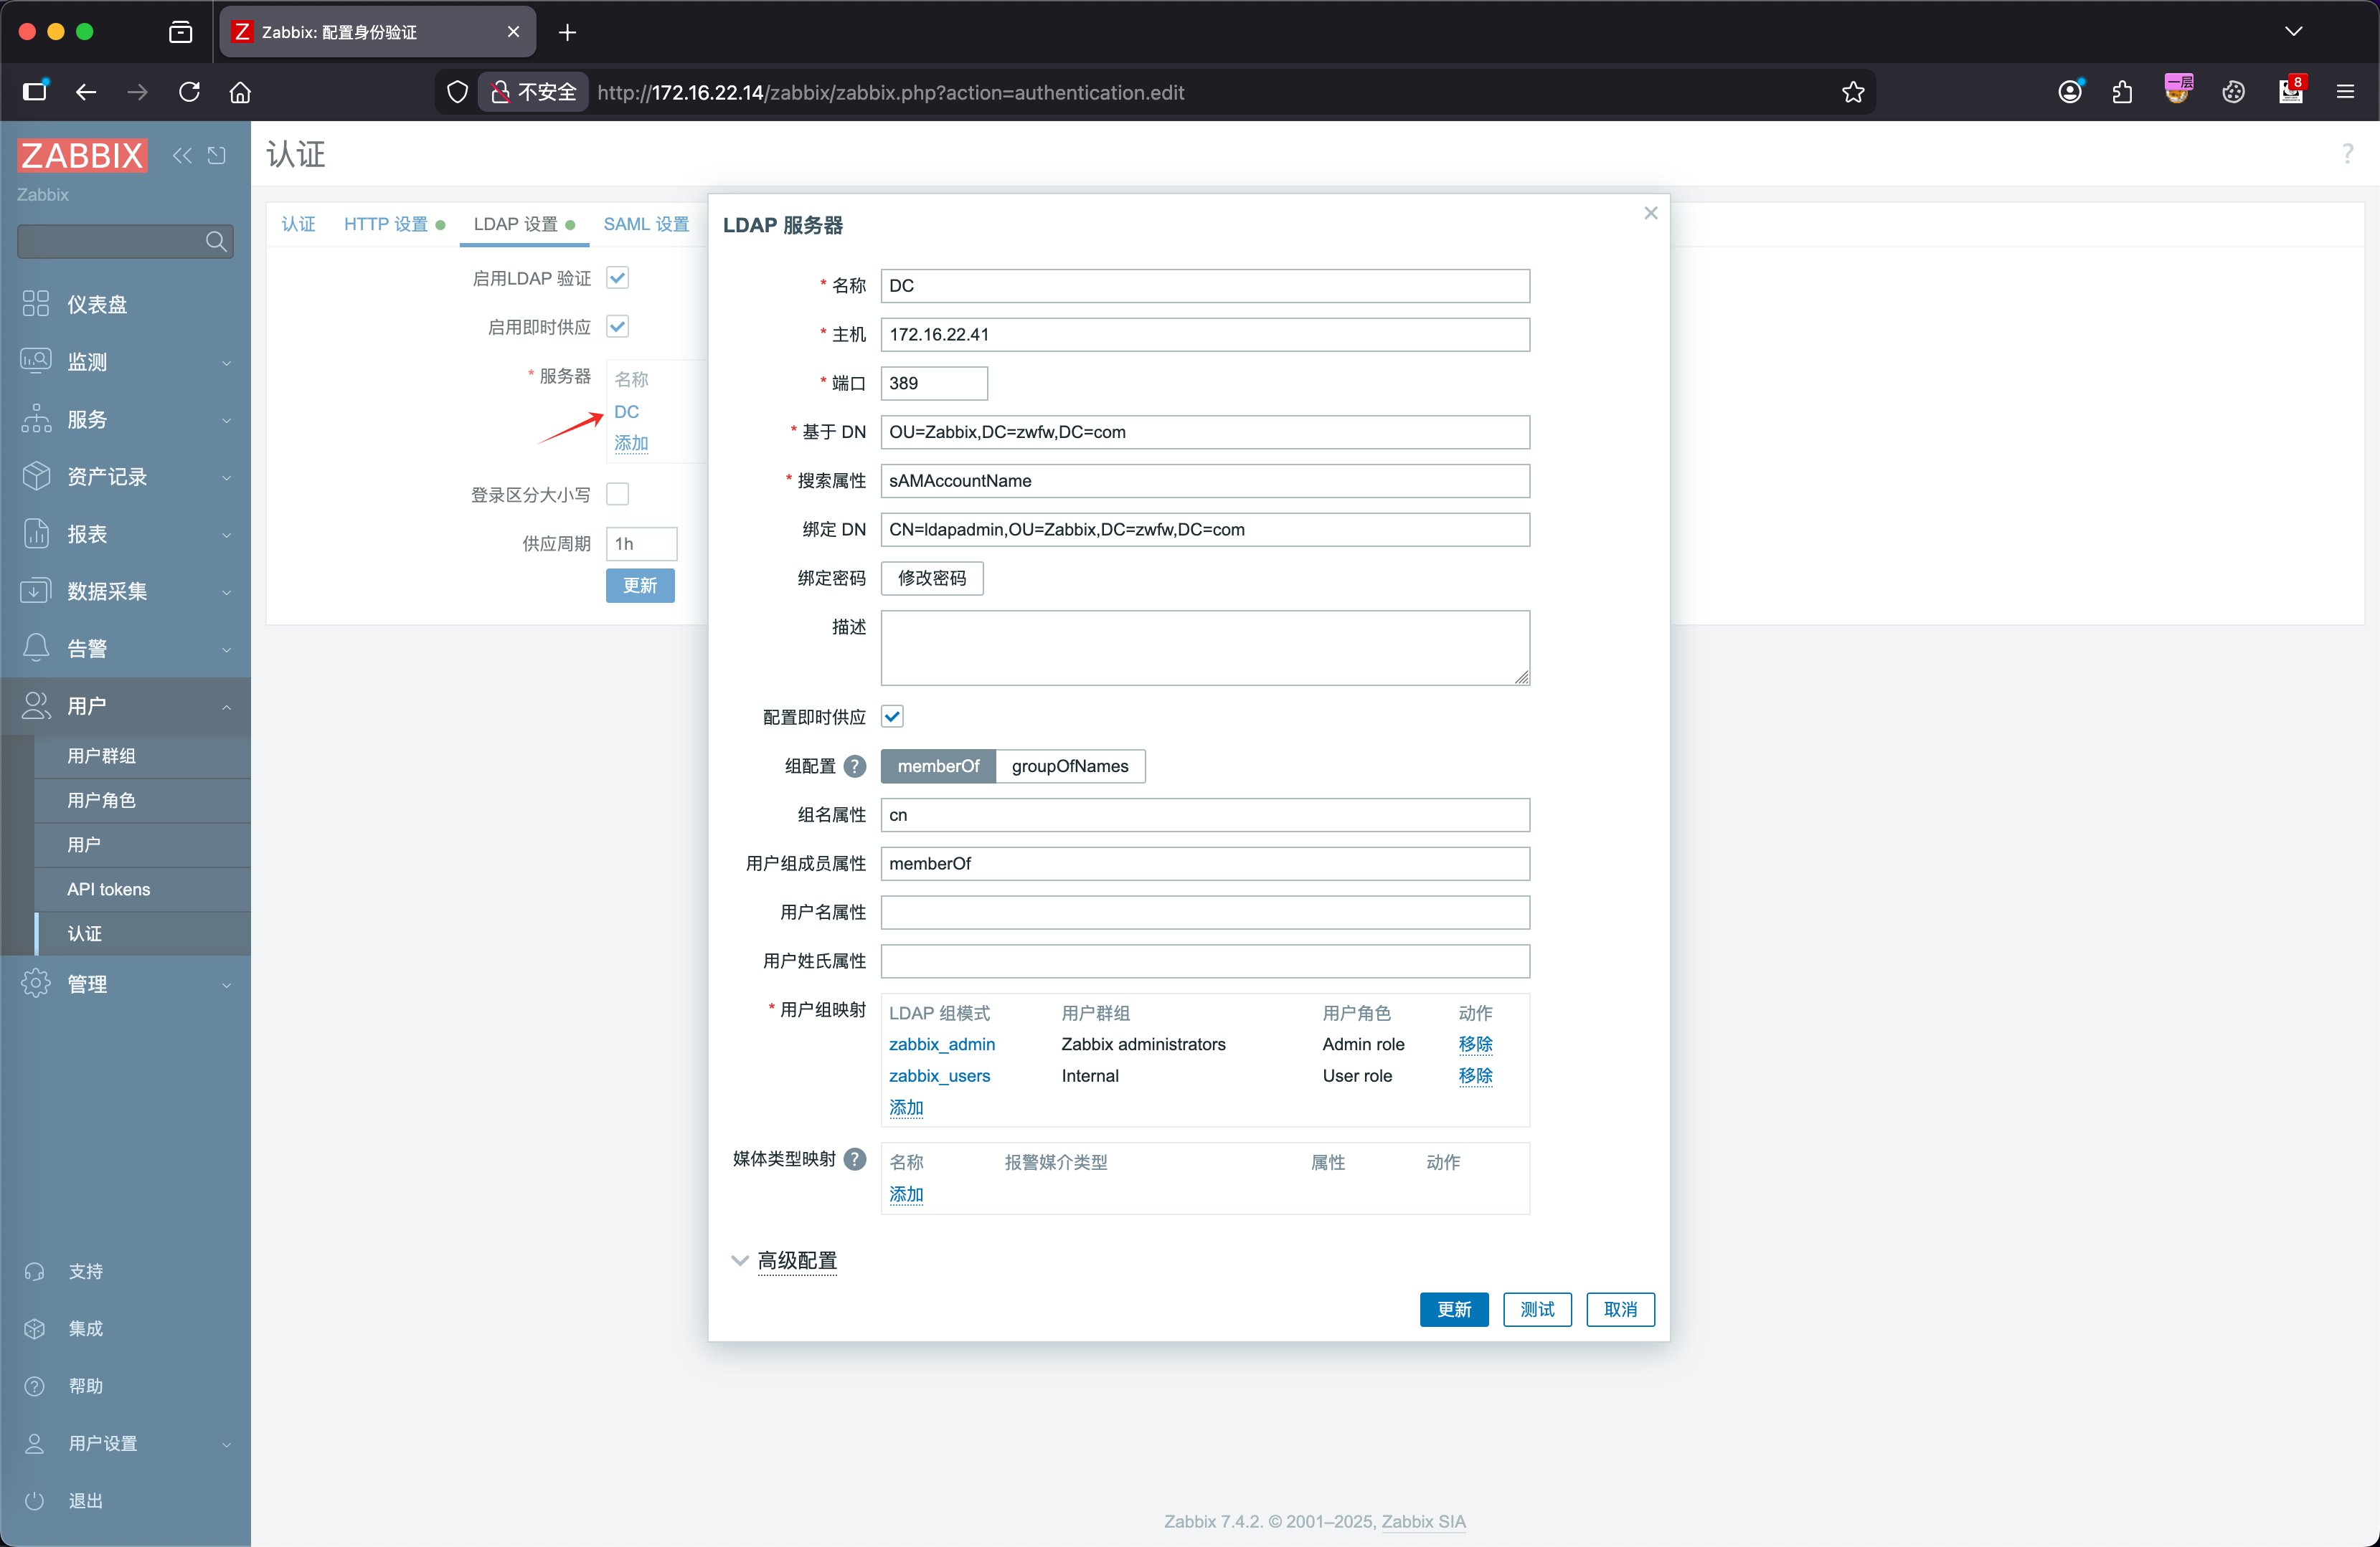This screenshot has width=2380, height=1547.
Task: Click the group configuration help icon
Action: click(855, 766)
